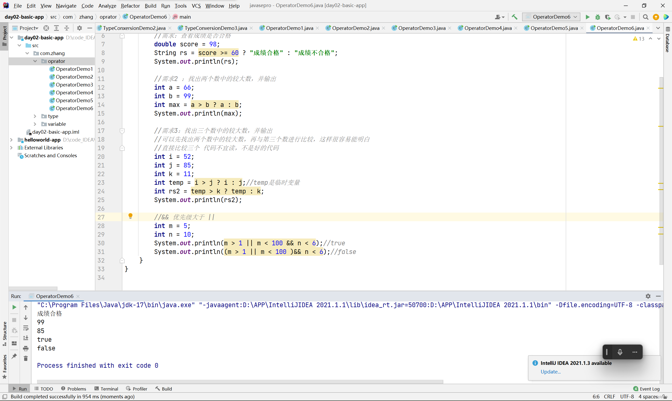Click the editor vertical scrollbar
Viewport: 672px width, 401px height.
click(661, 171)
